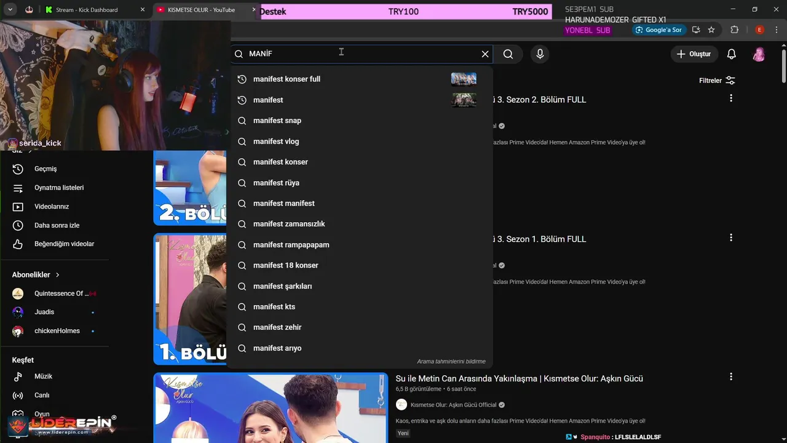Select suggestion manifest snap
787x443 pixels.
[360, 121]
